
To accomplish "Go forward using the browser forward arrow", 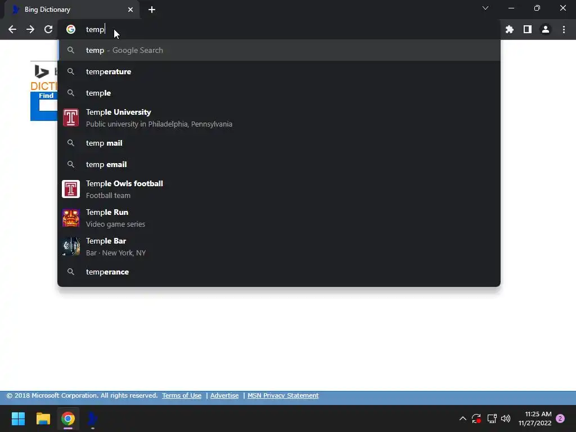I will click(30, 29).
